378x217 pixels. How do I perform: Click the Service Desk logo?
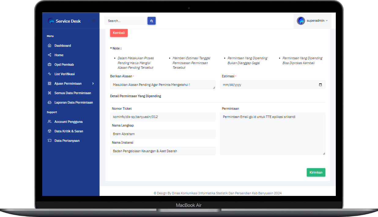[x=65, y=21]
